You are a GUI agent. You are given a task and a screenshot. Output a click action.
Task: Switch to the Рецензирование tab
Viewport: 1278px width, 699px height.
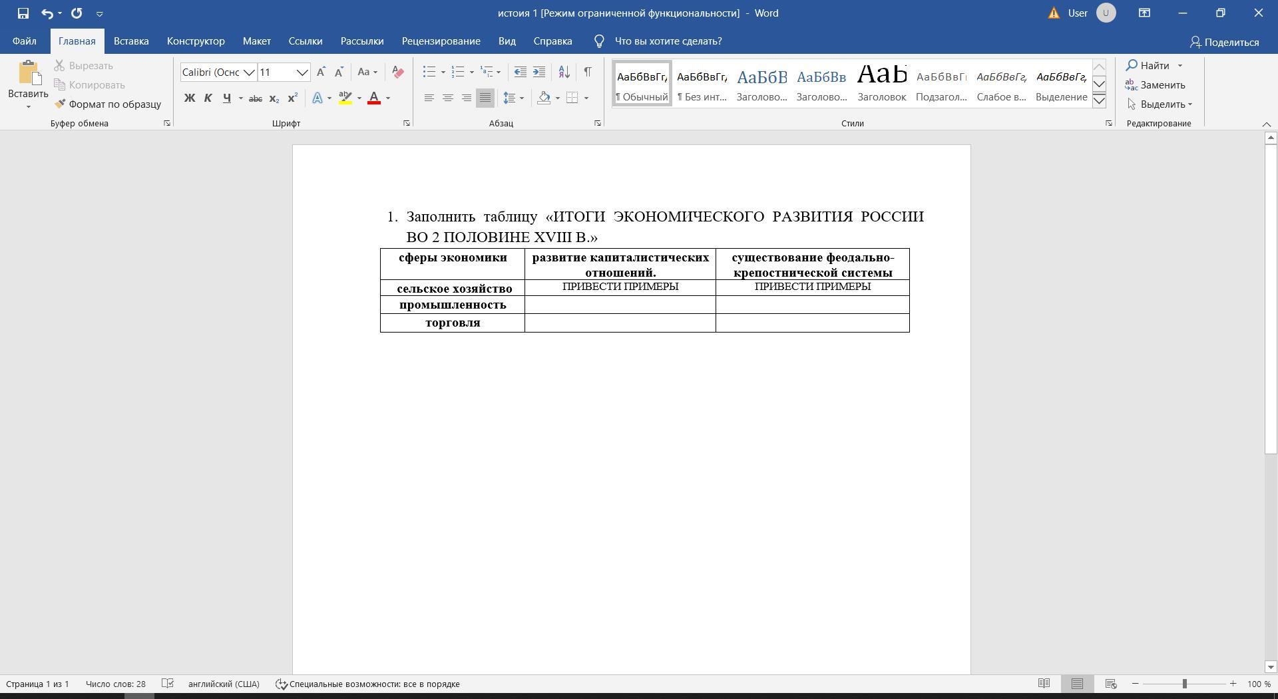(441, 41)
